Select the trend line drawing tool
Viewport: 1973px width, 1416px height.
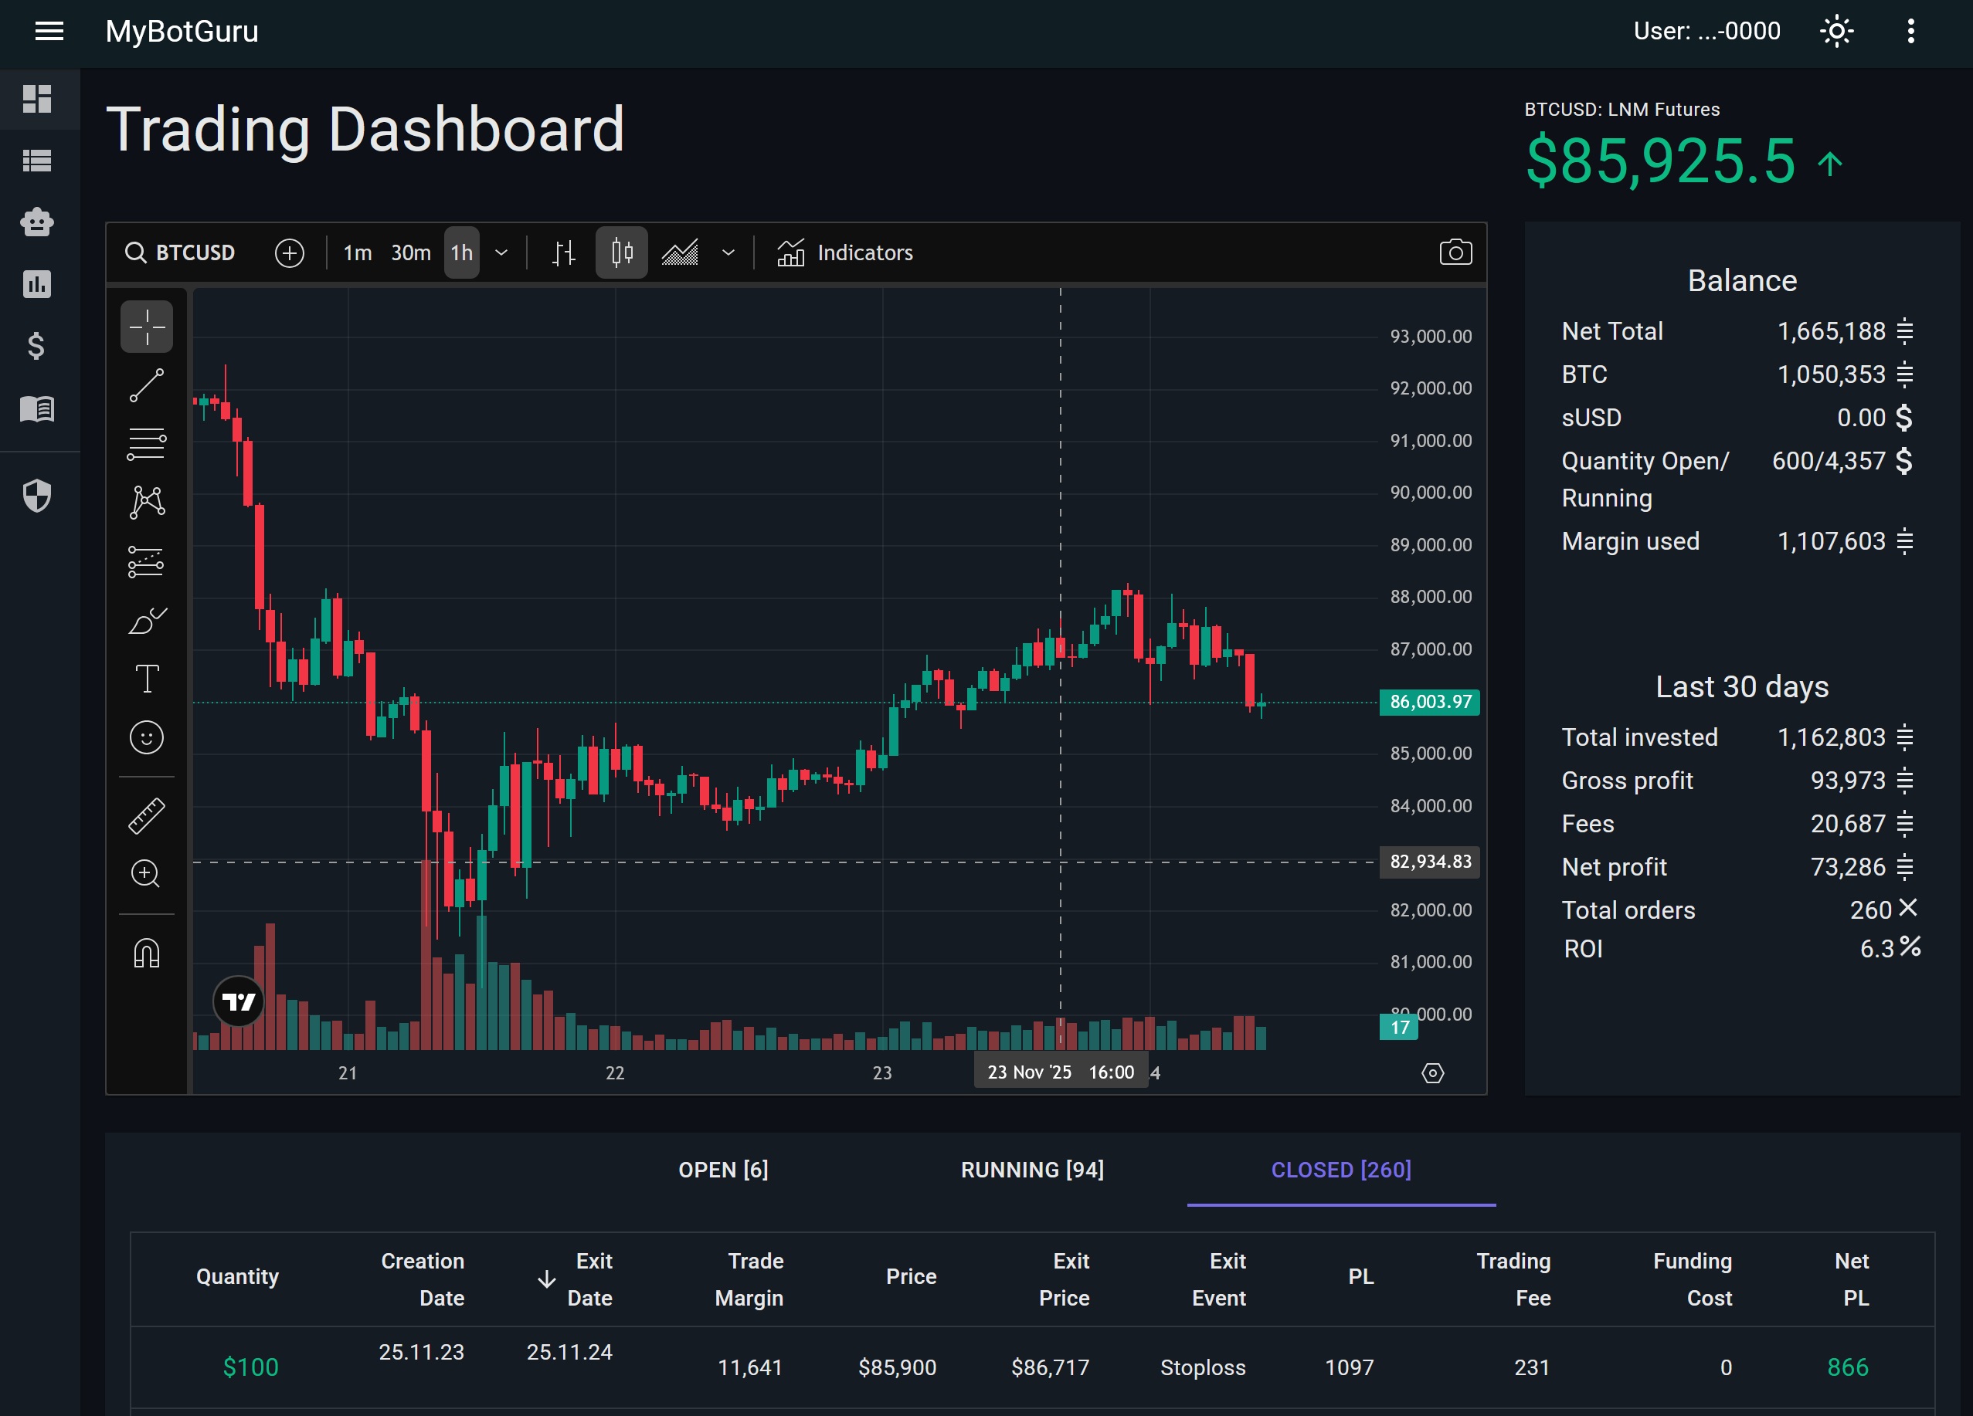coord(146,386)
